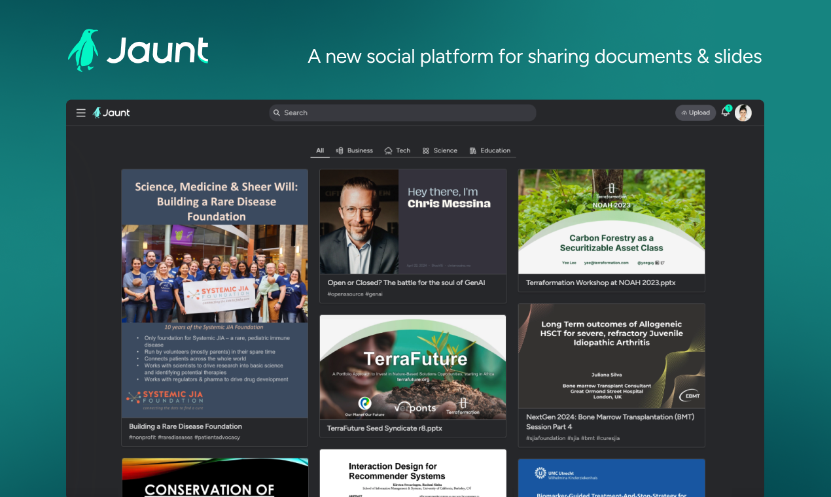Click the #opensource hashtag

click(x=345, y=295)
